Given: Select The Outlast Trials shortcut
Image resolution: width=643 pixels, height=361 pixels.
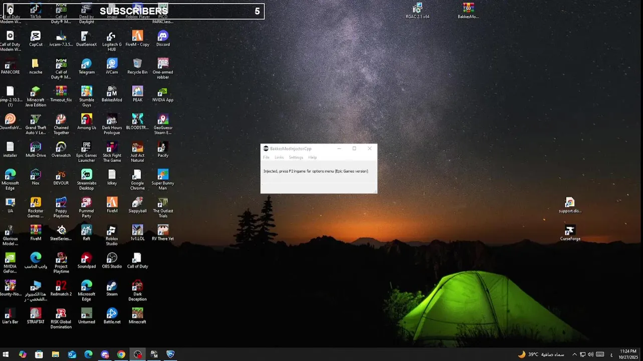Looking at the screenshot, I should click(163, 208).
